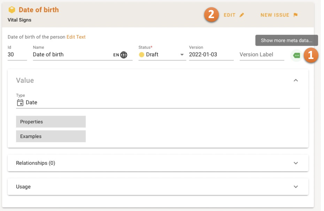Image resolution: width=324 pixels, height=211 pixels.
Task: Click the yellow Draft status dot
Action: click(142, 55)
